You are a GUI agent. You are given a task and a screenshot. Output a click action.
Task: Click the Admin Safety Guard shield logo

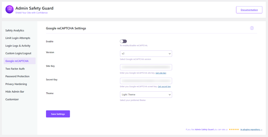(x=9, y=9)
